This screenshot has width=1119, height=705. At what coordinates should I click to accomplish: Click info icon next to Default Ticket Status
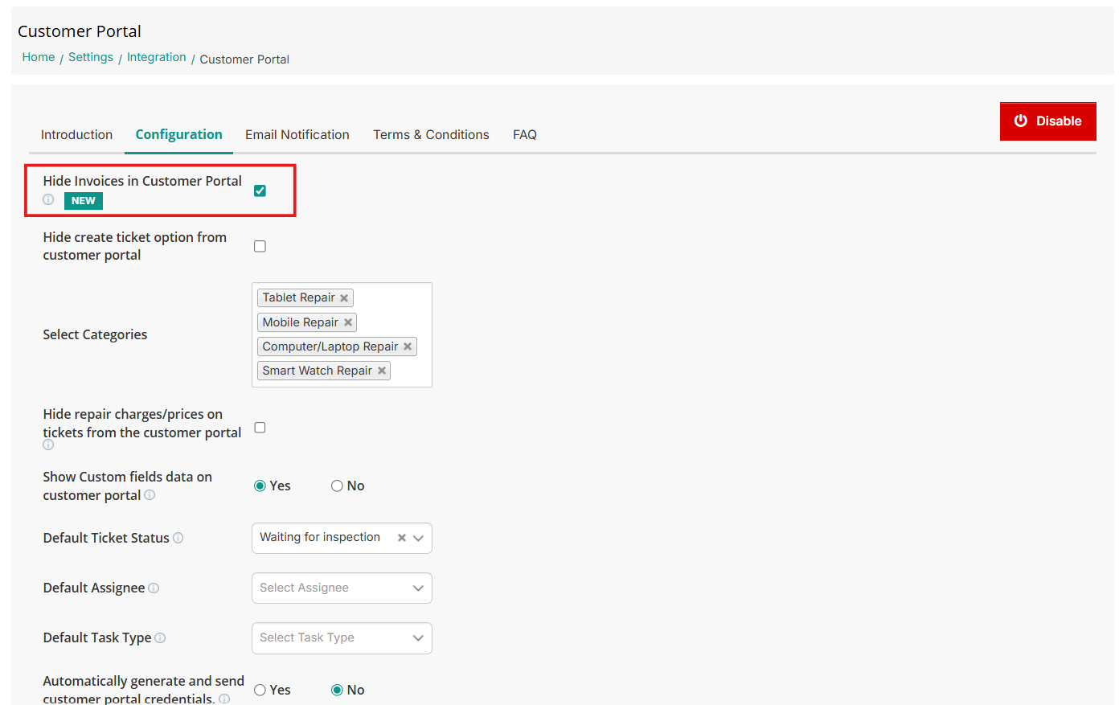pyautogui.click(x=178, y=538)
